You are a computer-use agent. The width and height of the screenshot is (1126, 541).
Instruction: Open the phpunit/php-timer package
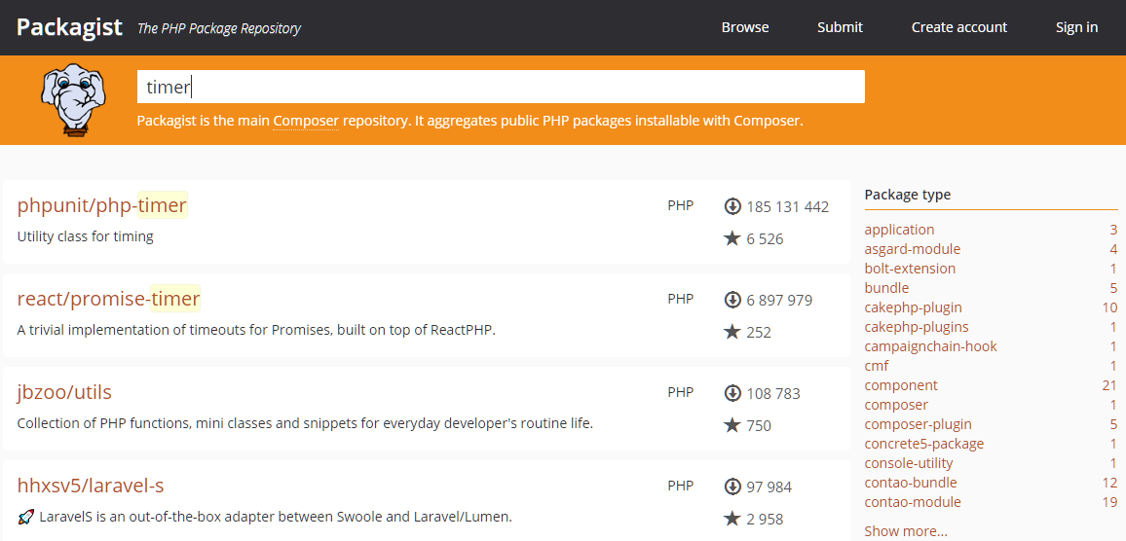tap(102, 205)
